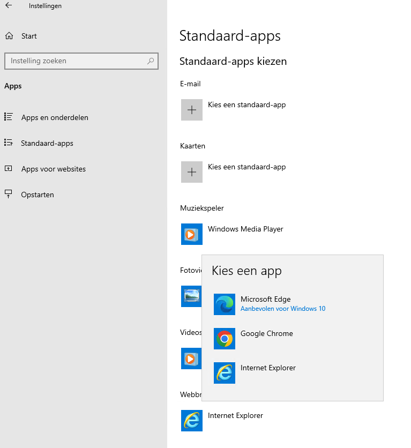The height and width of the screenshot is (448, 411).
Task: Select Standaard-apps in sidebar
Action: tap(47, 143)
